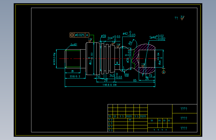216x140 pixels.
Task: Click the 2x45° chamfer annotation
Action: tap(74, 45)
